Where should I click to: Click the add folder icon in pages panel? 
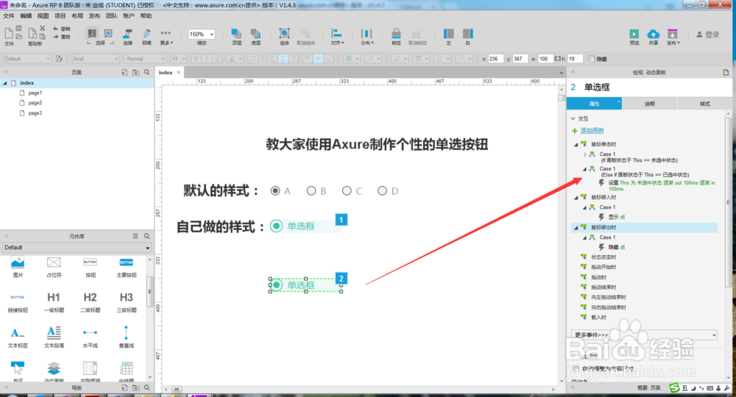135,72
